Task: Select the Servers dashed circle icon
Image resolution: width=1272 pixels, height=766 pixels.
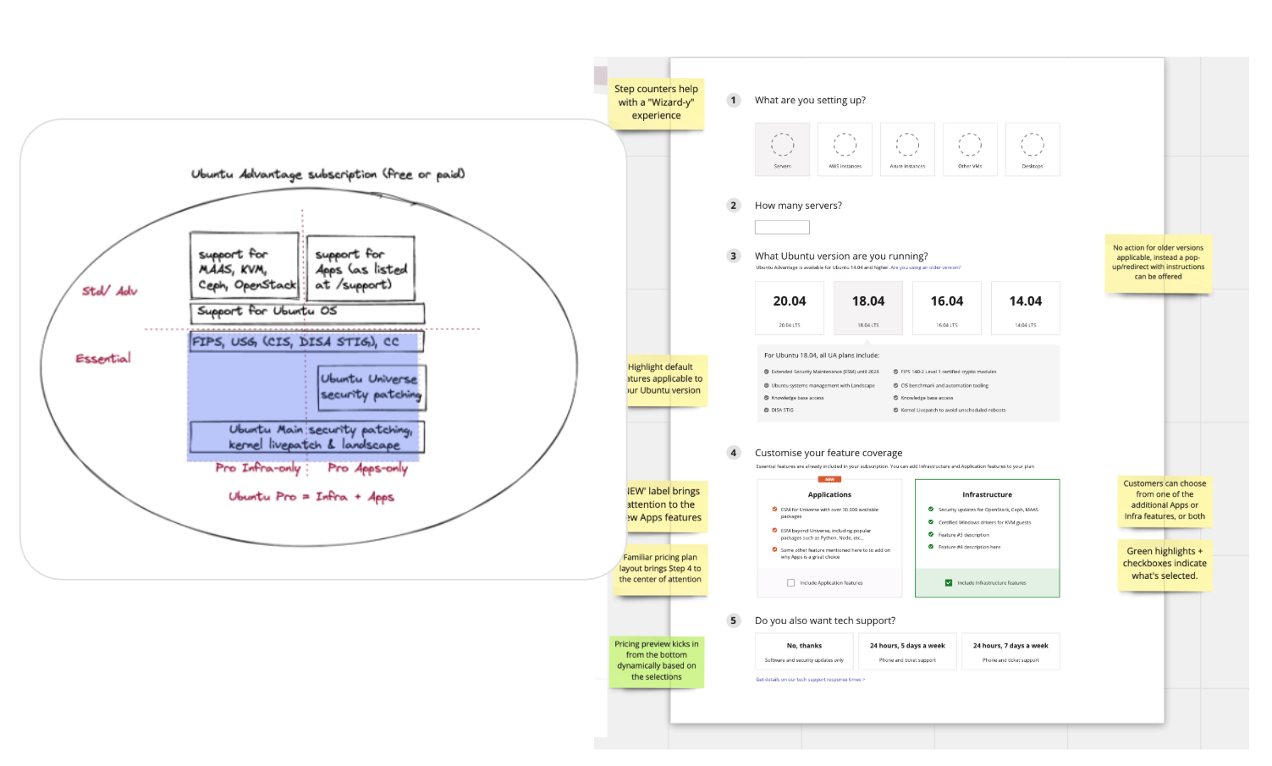Action: click(782, 144)
